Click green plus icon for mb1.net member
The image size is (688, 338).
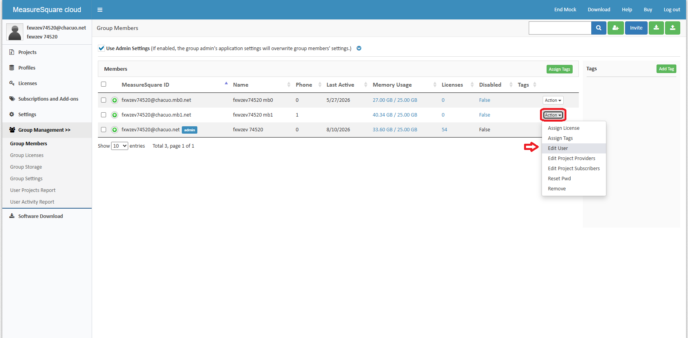coord(115,115)
